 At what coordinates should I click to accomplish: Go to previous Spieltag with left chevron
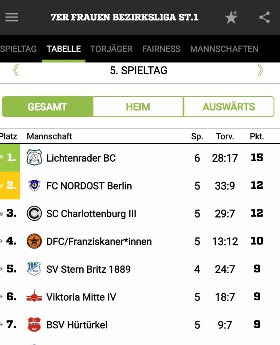point(16,70)
